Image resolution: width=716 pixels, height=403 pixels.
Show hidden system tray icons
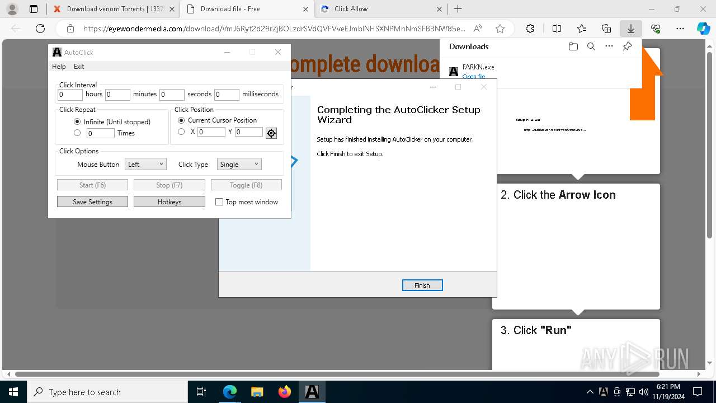click(x=590, y=392)
